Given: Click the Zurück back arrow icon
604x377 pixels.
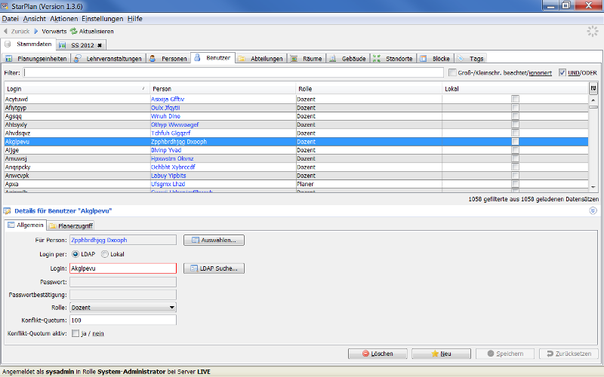Looking at the screenshot, I should 5,31.
